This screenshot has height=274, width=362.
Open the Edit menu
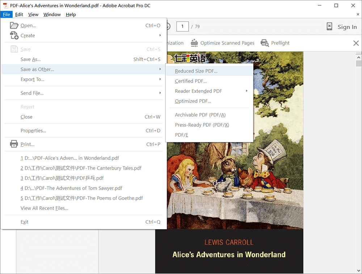(x=19, y=14)
